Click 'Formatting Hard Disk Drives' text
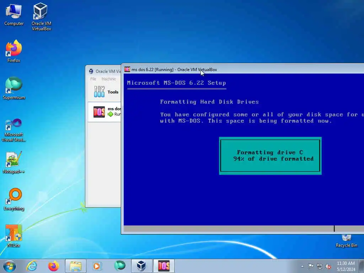364x273 pixels. (x=209, y=102)
